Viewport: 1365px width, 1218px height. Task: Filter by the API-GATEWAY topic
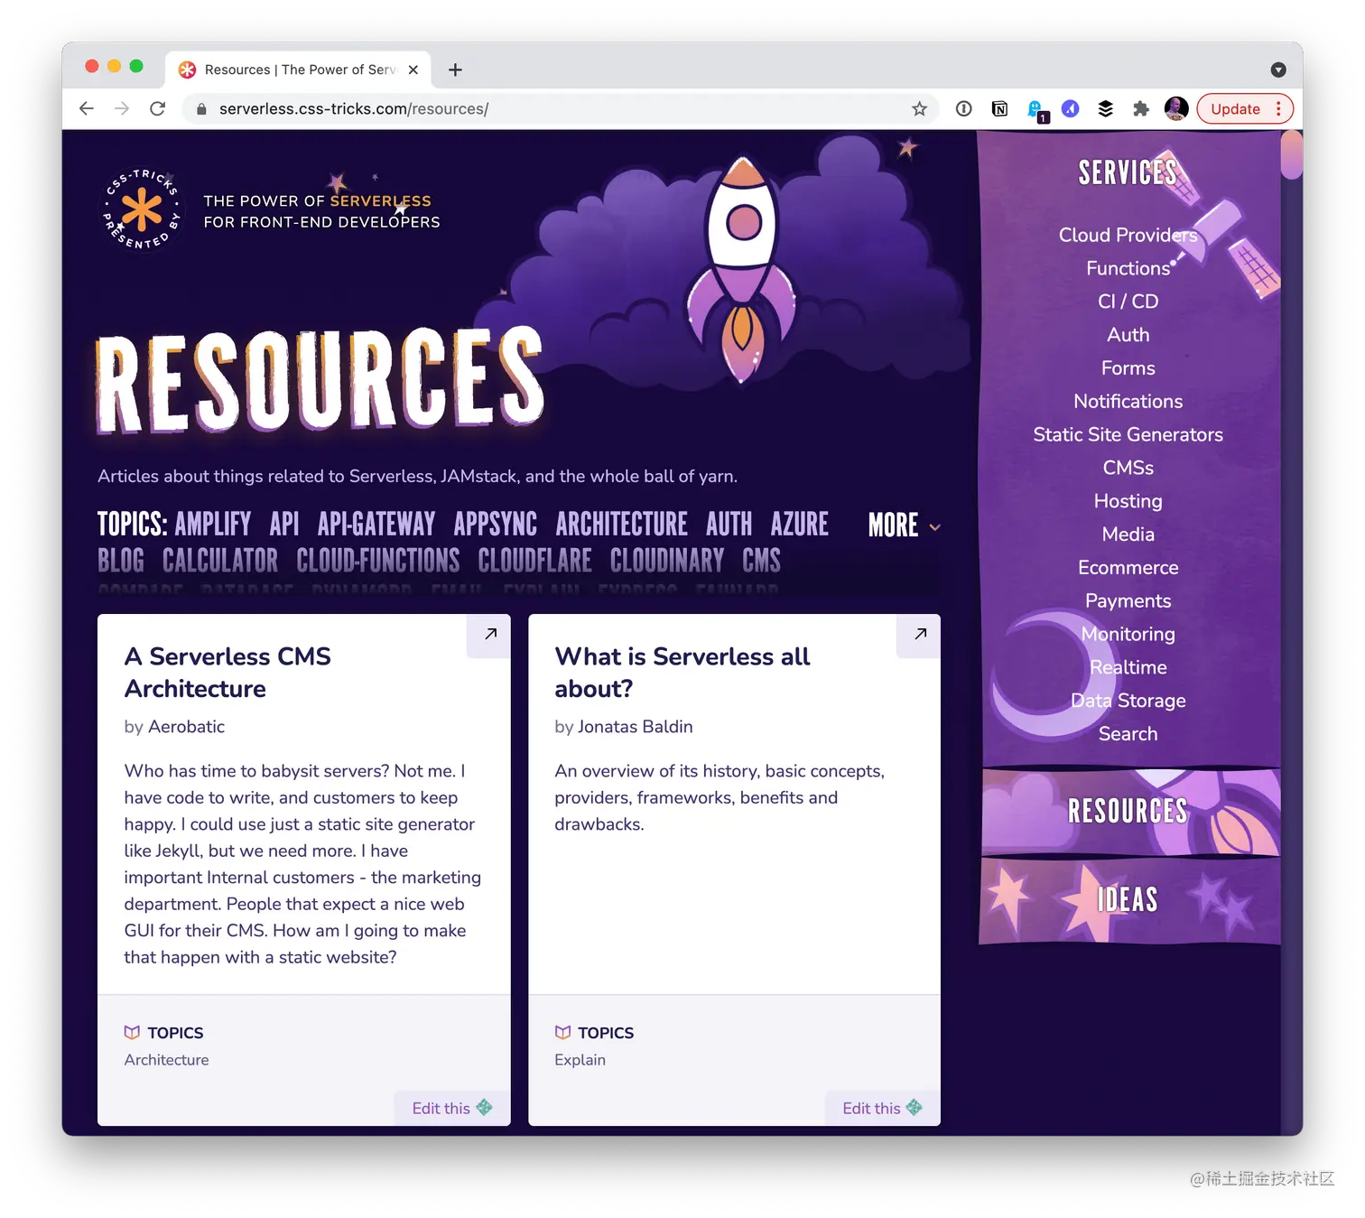(x=376, y=525)
